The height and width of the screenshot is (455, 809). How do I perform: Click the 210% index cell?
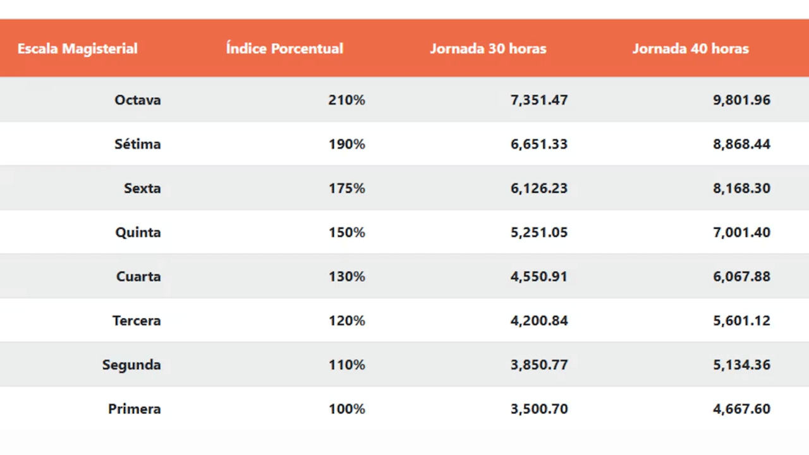[x=346, y=100]
